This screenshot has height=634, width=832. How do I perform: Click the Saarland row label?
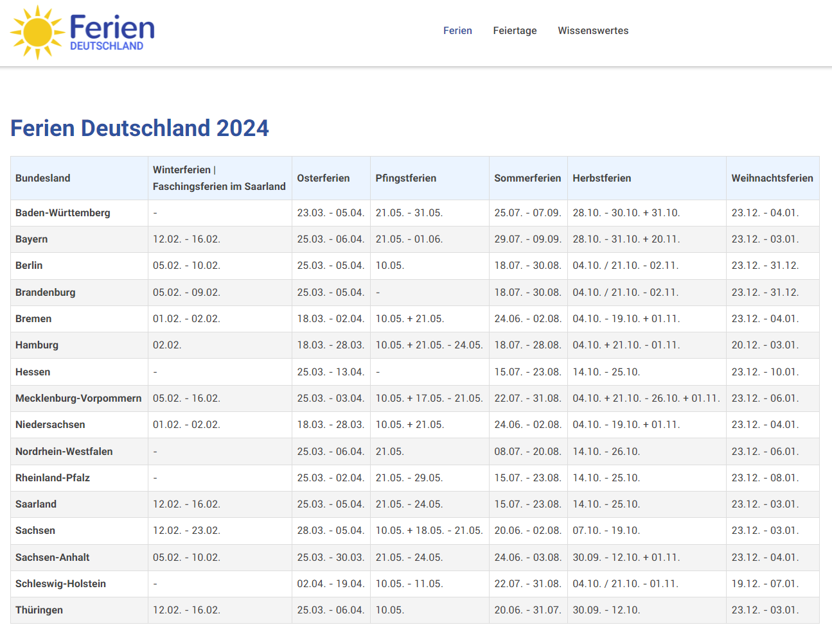tap(35, 504)
